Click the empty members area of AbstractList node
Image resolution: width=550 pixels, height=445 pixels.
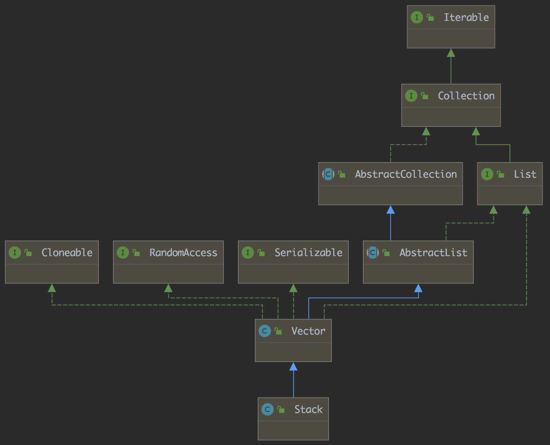point(418,274)
